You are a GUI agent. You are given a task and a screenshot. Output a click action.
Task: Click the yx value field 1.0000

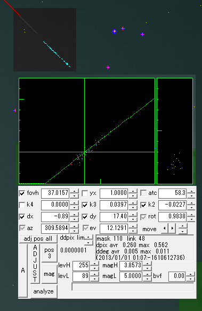tap(114, 193)
